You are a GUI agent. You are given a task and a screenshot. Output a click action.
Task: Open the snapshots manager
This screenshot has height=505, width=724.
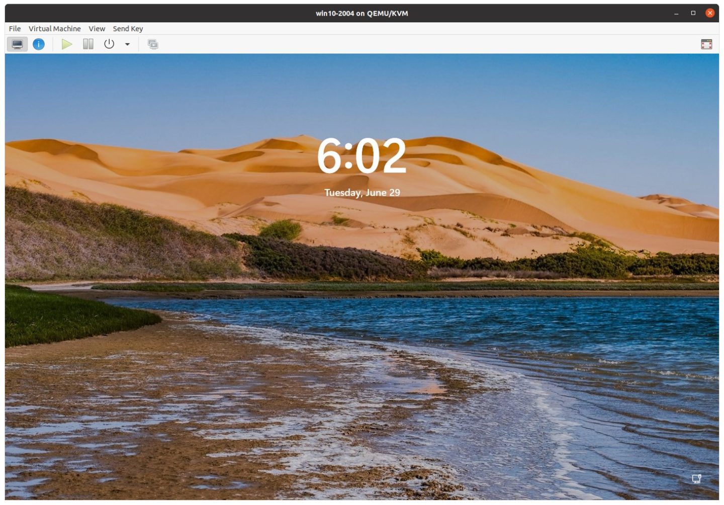click(153, 44)
